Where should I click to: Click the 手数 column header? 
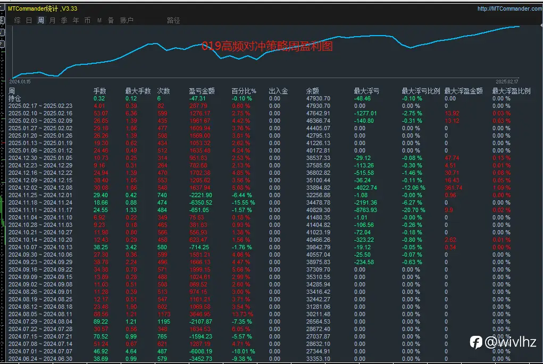[100, 91]
